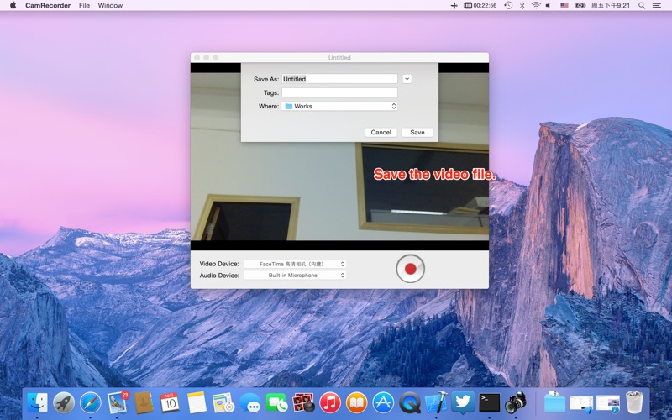Click the Time Machine menu bar icon
The height and width of the screenshot is (420, 672).
click(x=508, y=6)
